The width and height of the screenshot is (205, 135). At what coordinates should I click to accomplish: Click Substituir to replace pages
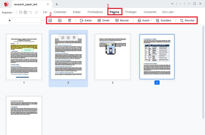[164, 21]
